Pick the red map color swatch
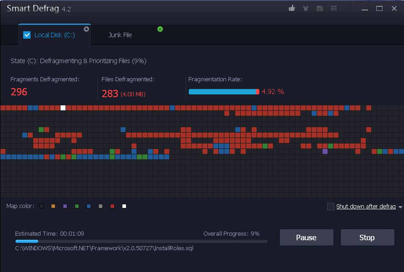 coord(112,206)
